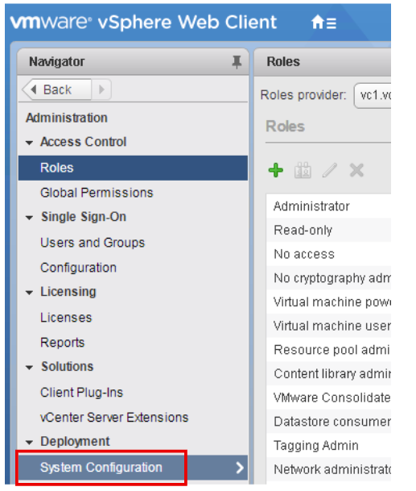Open vCenter Server Extensions

click(114, 418)
